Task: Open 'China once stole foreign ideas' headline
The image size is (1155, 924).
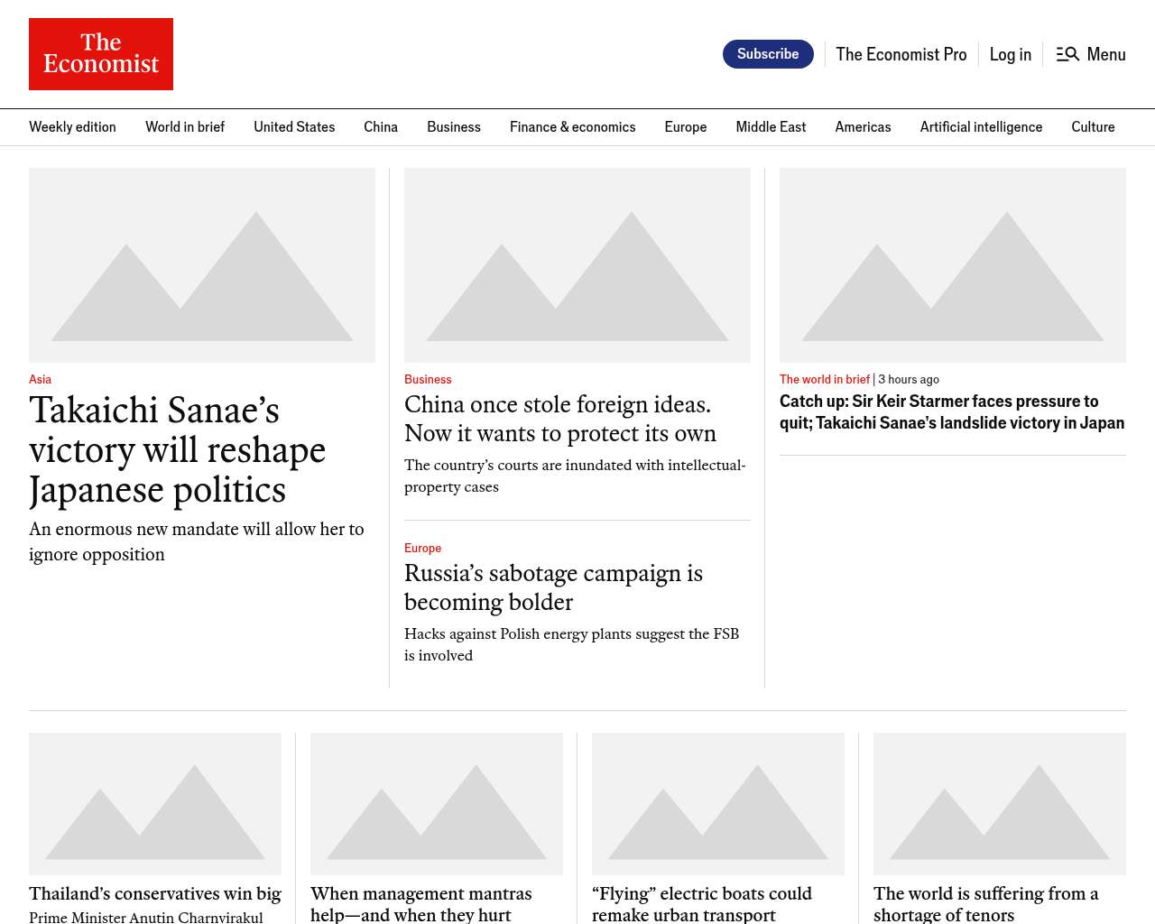Action: (560, 419)
